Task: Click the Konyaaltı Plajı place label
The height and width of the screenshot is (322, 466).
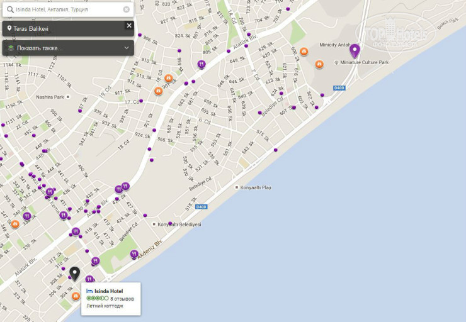Action: [255, 187]
